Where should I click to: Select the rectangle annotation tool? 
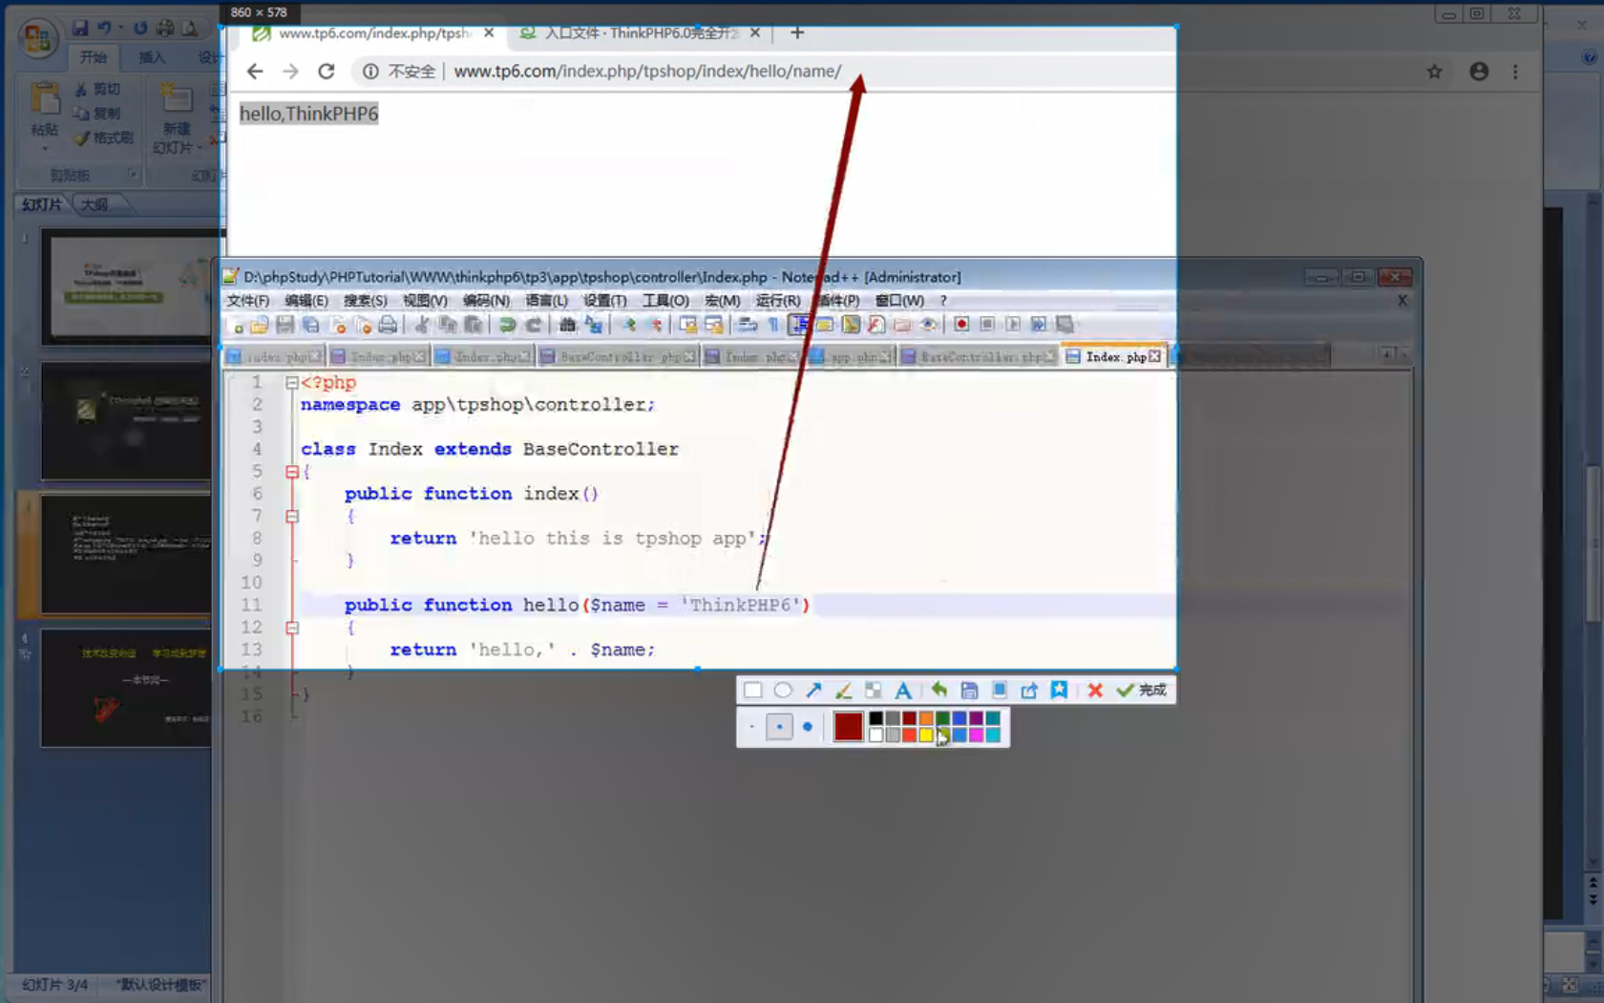pyautogui.click(x=752, y=690)
